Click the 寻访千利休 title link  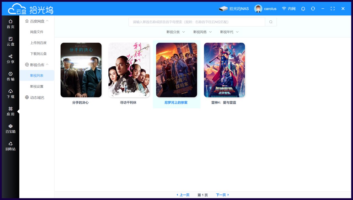click(x=128, y=102)
